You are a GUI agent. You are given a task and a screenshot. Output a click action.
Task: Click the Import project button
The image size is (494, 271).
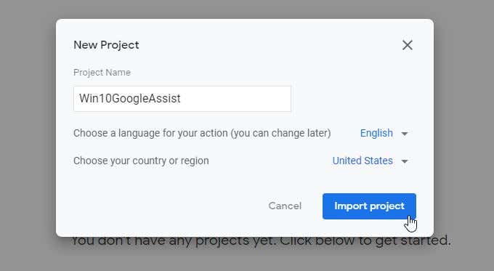pyautogui.click(x=369, y=206)
